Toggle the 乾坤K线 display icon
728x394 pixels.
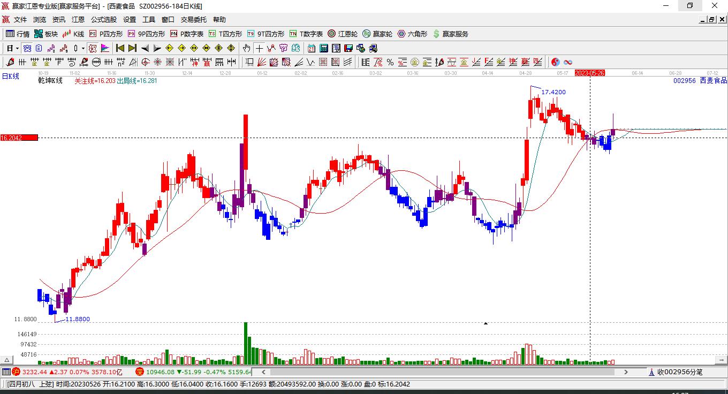point(92,48)
